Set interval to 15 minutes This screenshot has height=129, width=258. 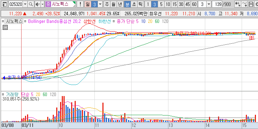pyautogui.click(x=174, y=4)
